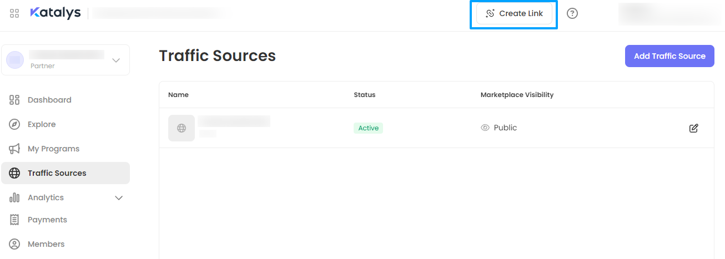Image resolution: width=725 pixels, height=259 pixels.
Task: Open the help question mark icon
Action: pyautogui.click(x=572, y=13)
